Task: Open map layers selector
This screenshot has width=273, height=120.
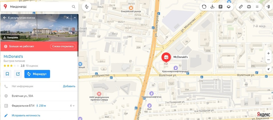Action: [228, 7]
